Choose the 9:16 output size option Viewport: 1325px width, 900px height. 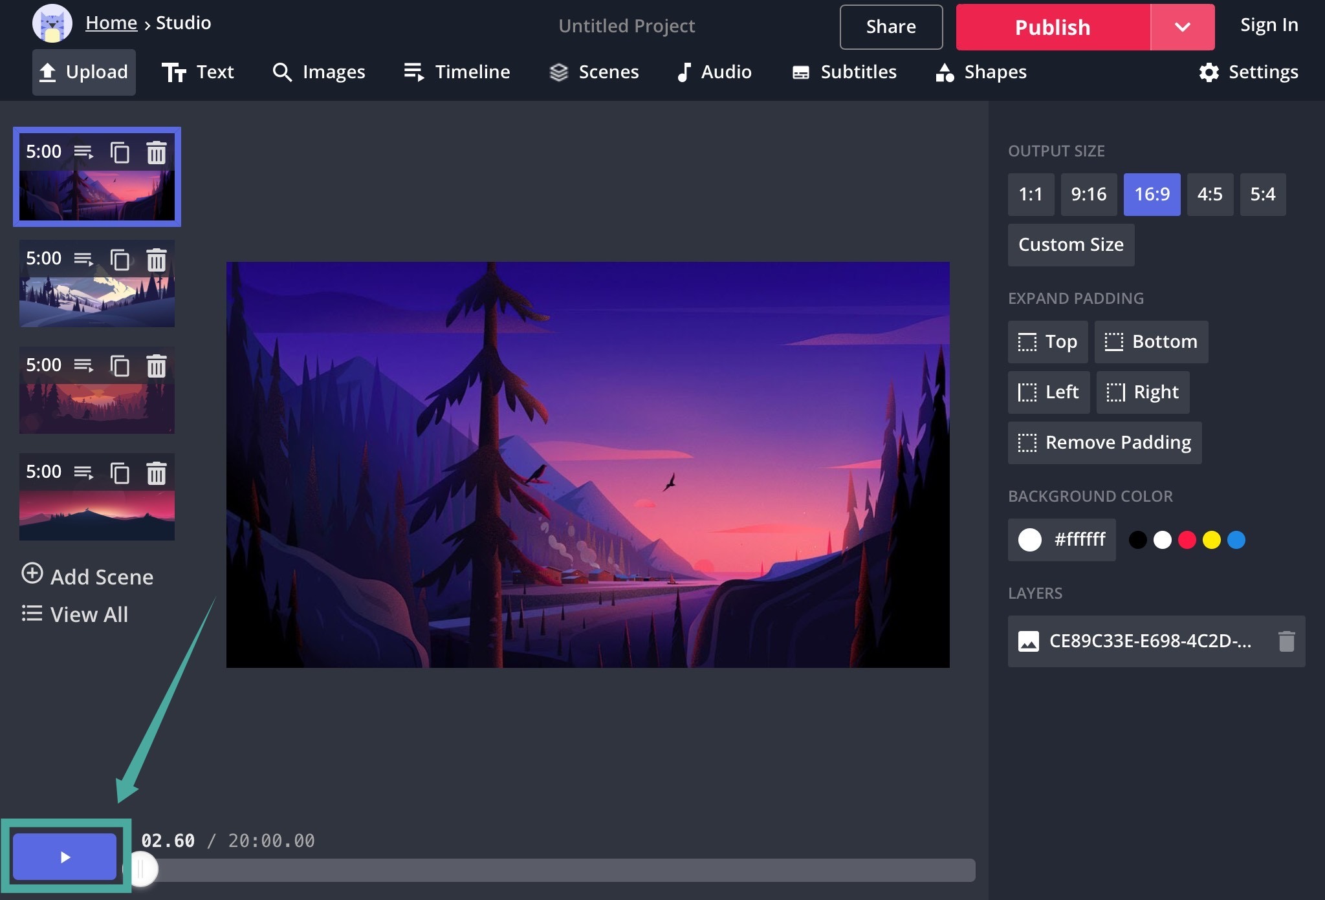coord(1089,194)
